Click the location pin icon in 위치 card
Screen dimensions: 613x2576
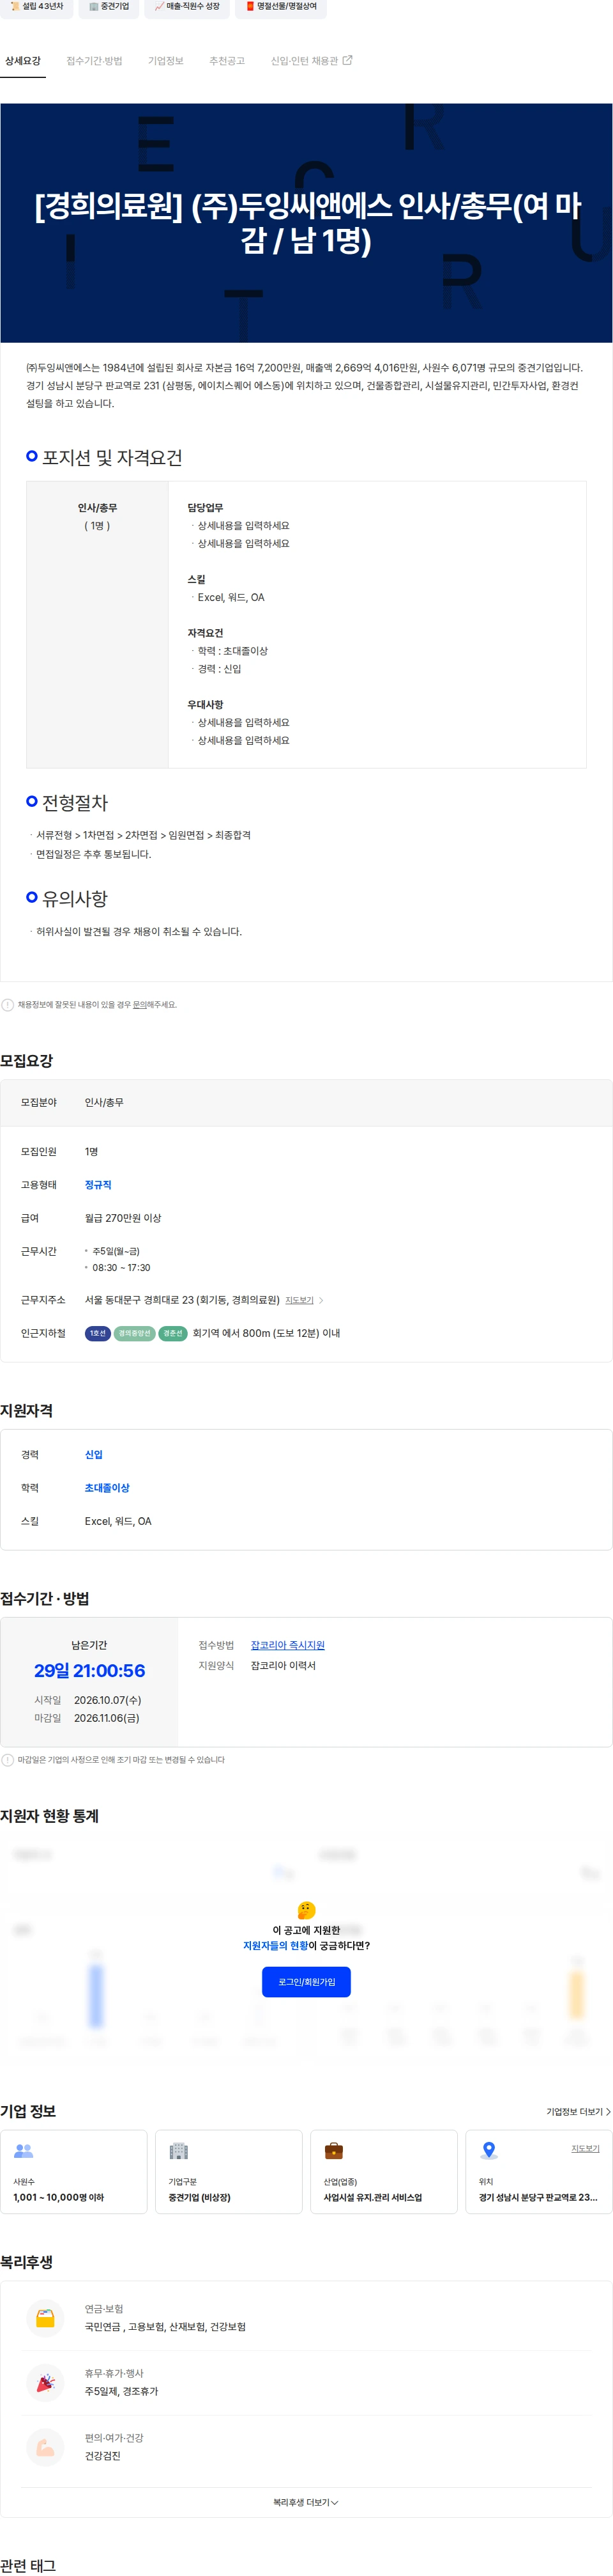[489, 2150]
